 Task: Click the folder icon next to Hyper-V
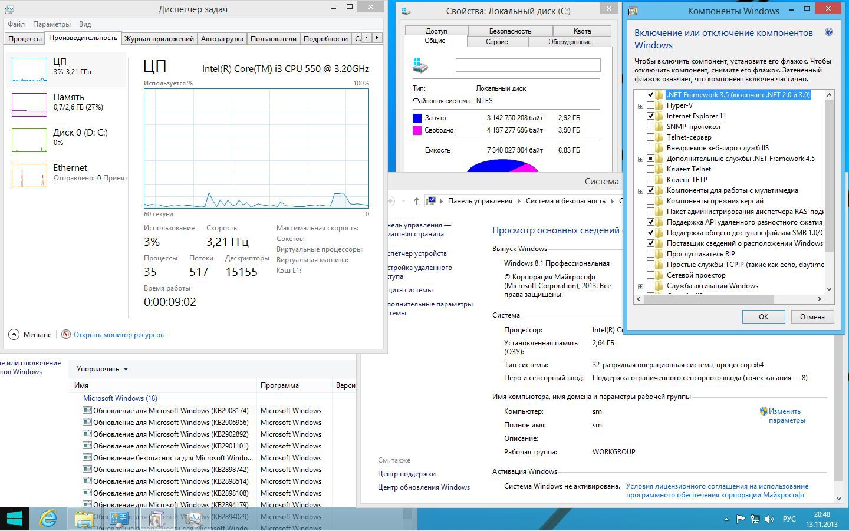point(659,105)
